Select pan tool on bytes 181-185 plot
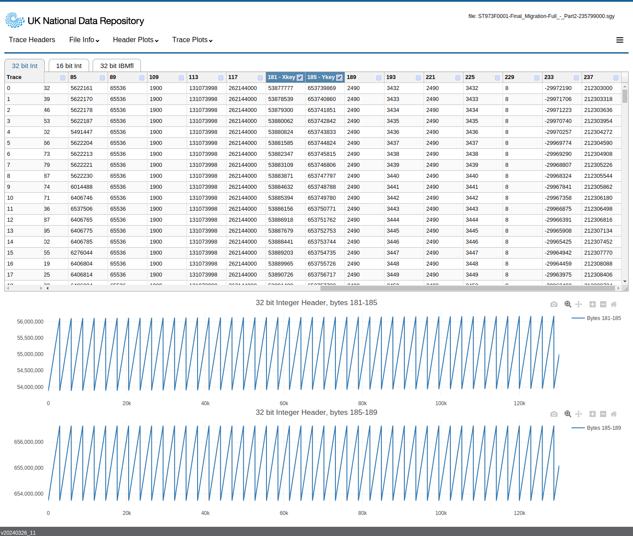Viewport: 633px width, 536px height. pos(579,304)
